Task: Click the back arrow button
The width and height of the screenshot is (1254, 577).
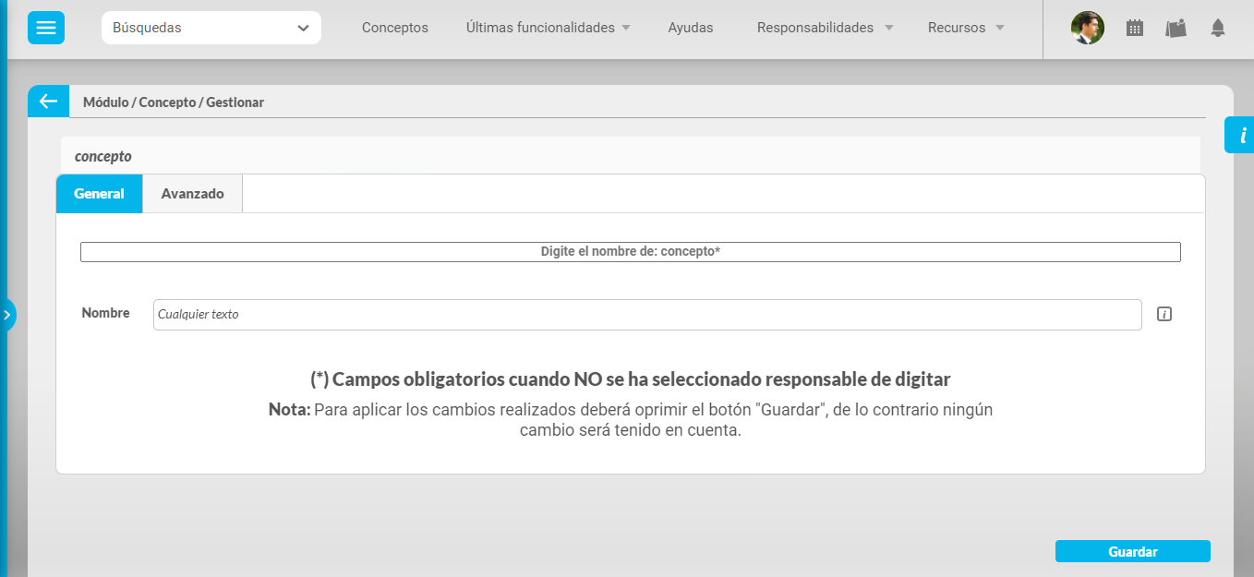Action: pos(48,102)
